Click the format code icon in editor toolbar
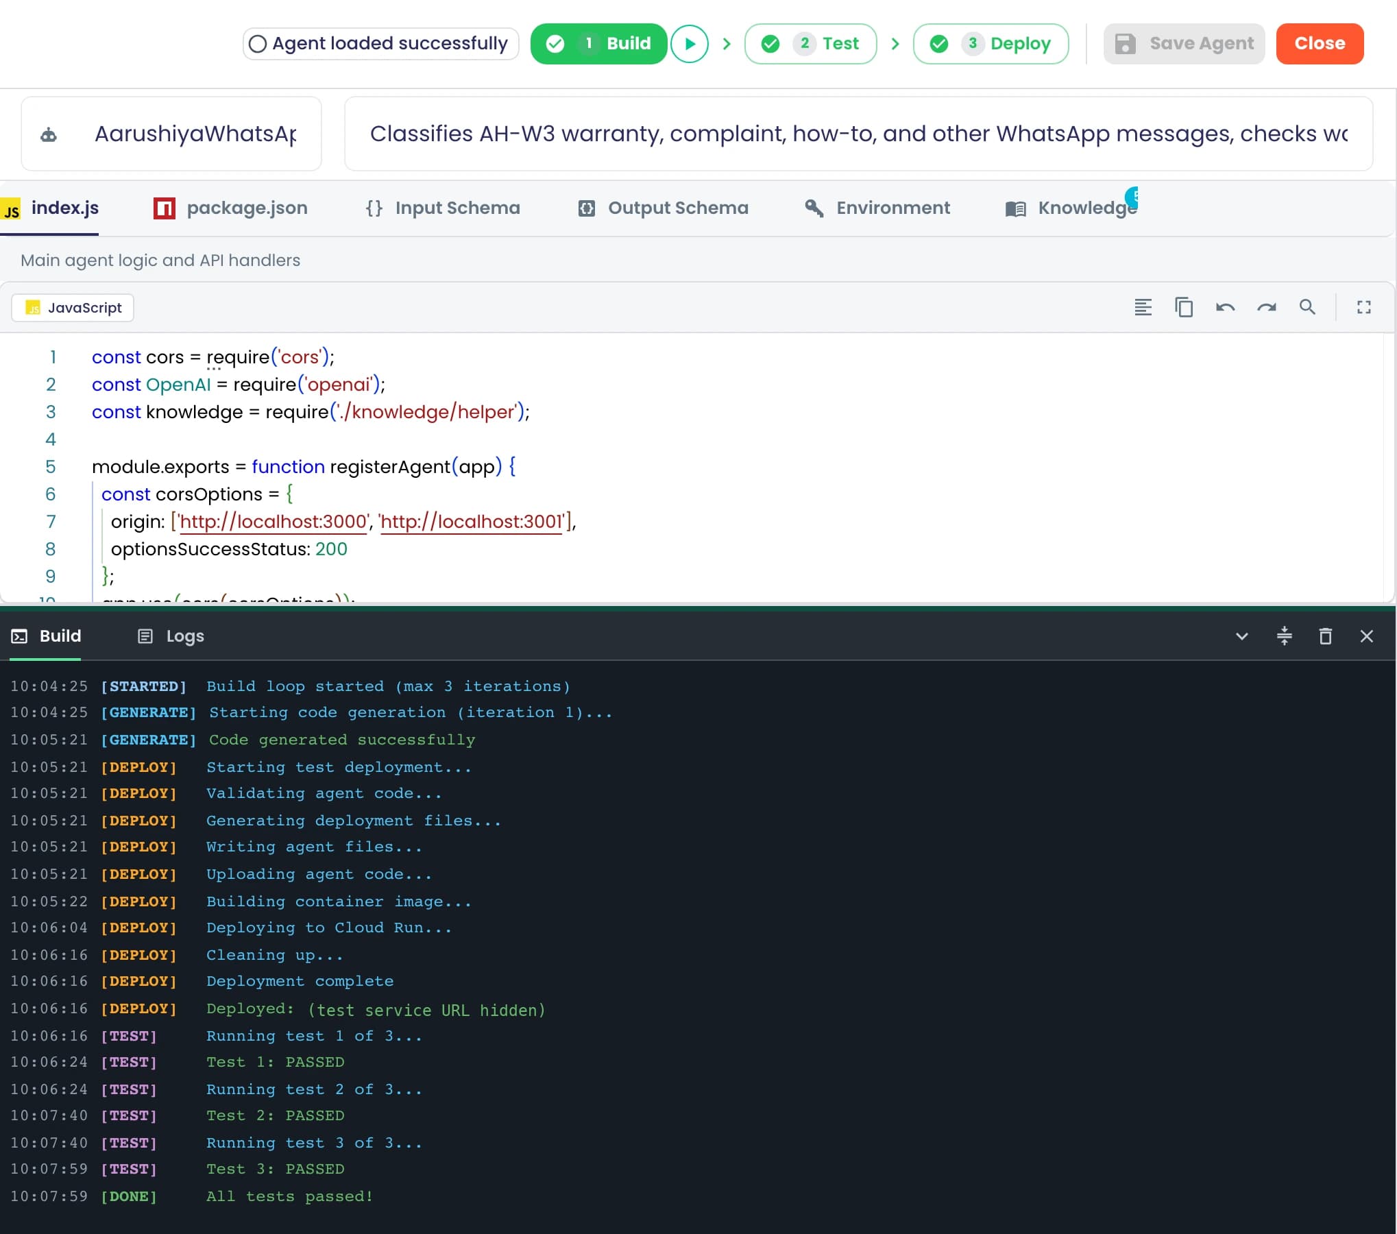Screen dimensions: 1397x1234 [1143, 307]
